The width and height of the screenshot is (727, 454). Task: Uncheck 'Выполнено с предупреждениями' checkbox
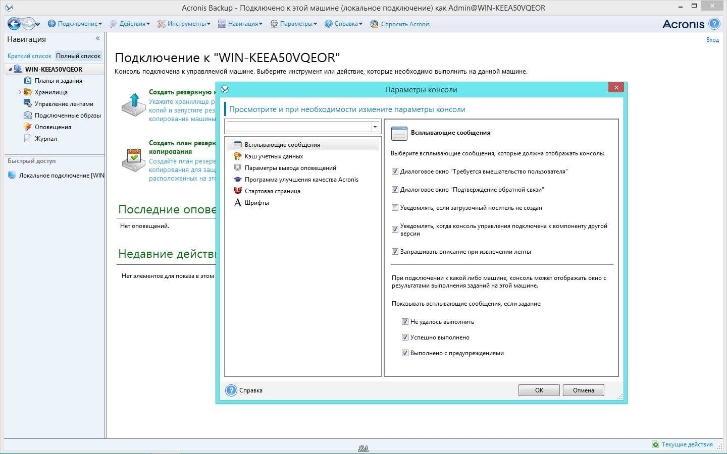coord(405,353)
